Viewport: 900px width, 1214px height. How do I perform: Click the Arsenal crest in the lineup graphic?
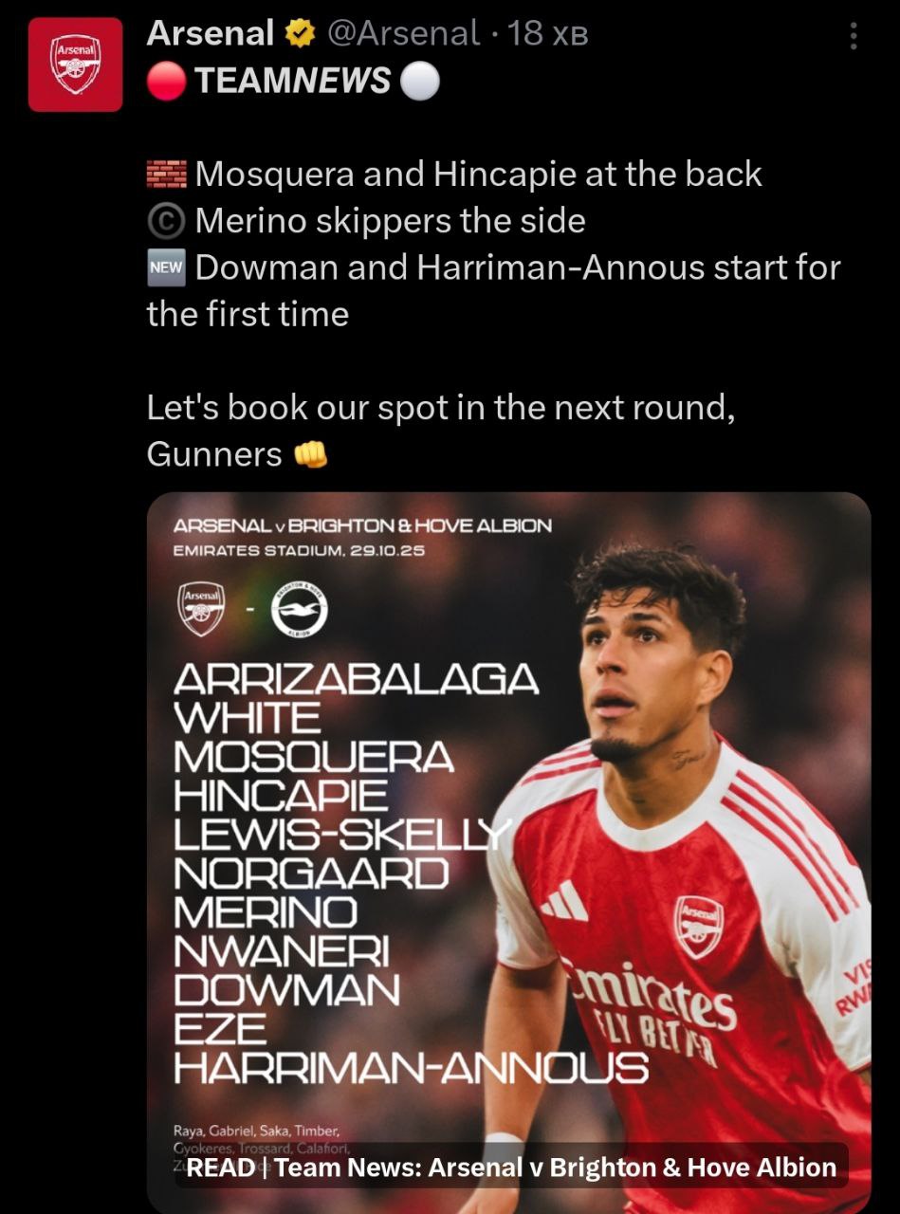point(201,609)
